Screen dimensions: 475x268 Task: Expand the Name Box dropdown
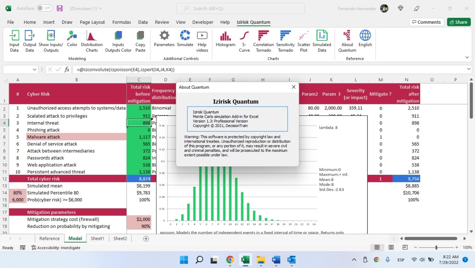pos(35,69)
